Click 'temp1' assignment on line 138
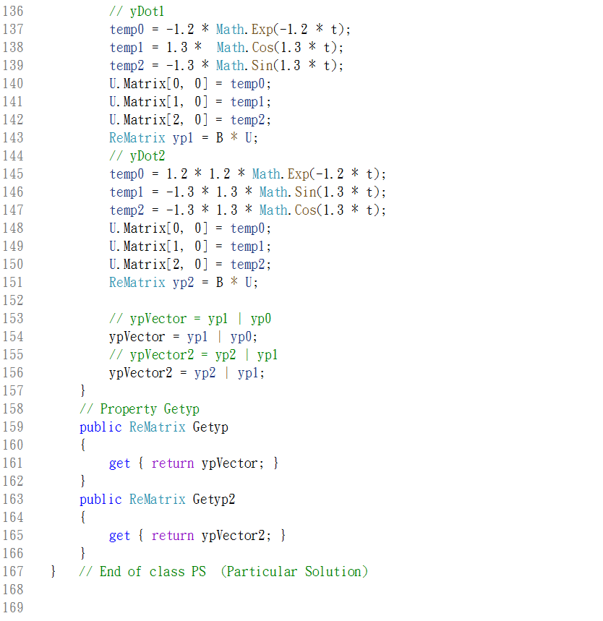 click(x=126, y=48)
